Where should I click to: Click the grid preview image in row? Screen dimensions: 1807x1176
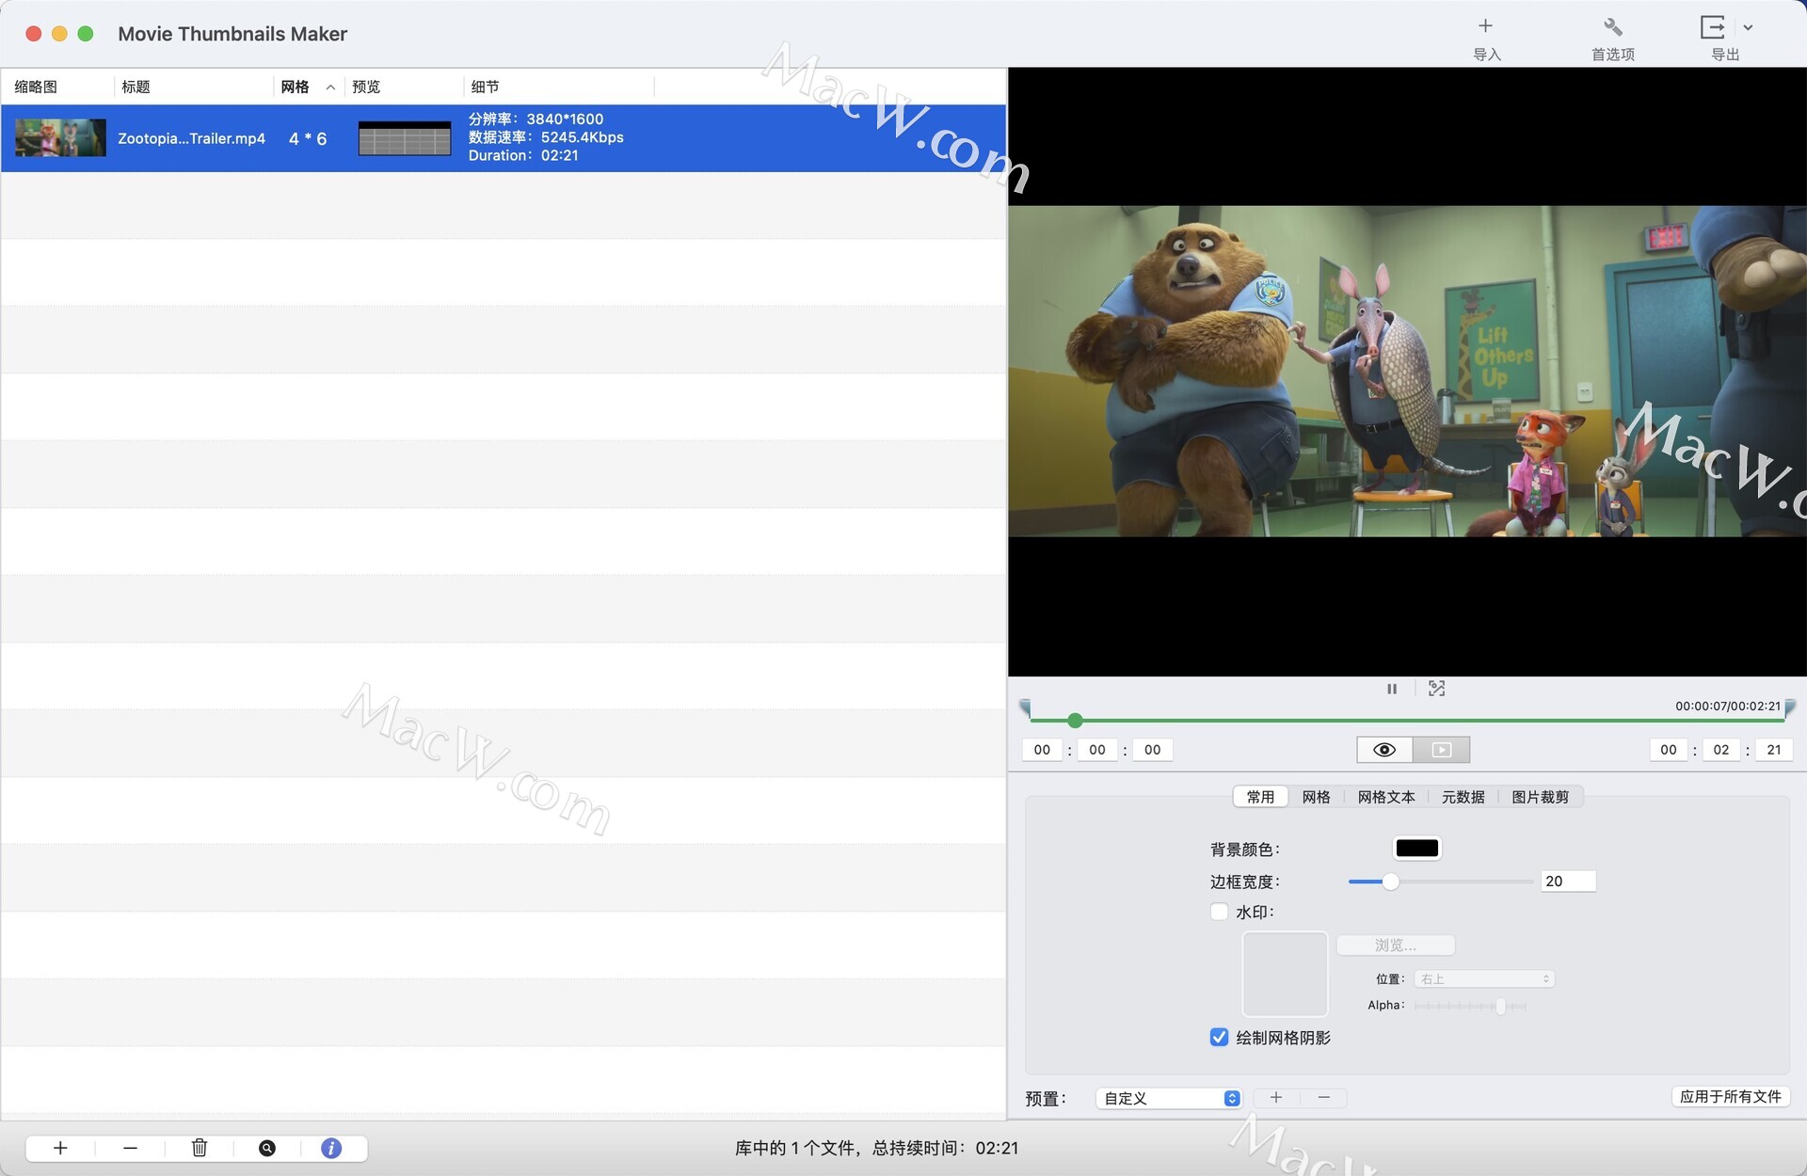[405, 138]
